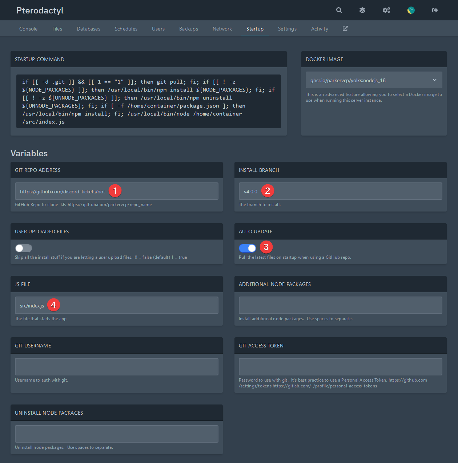Open the Files tab

pyautogui.click(x=57, y=28)
